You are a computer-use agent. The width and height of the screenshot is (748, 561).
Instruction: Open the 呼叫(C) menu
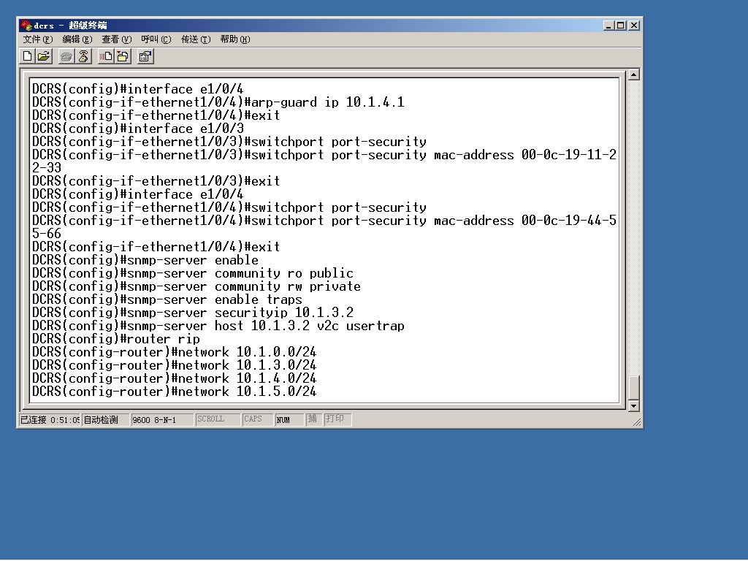pyautogui.click(x=156, y=39)
